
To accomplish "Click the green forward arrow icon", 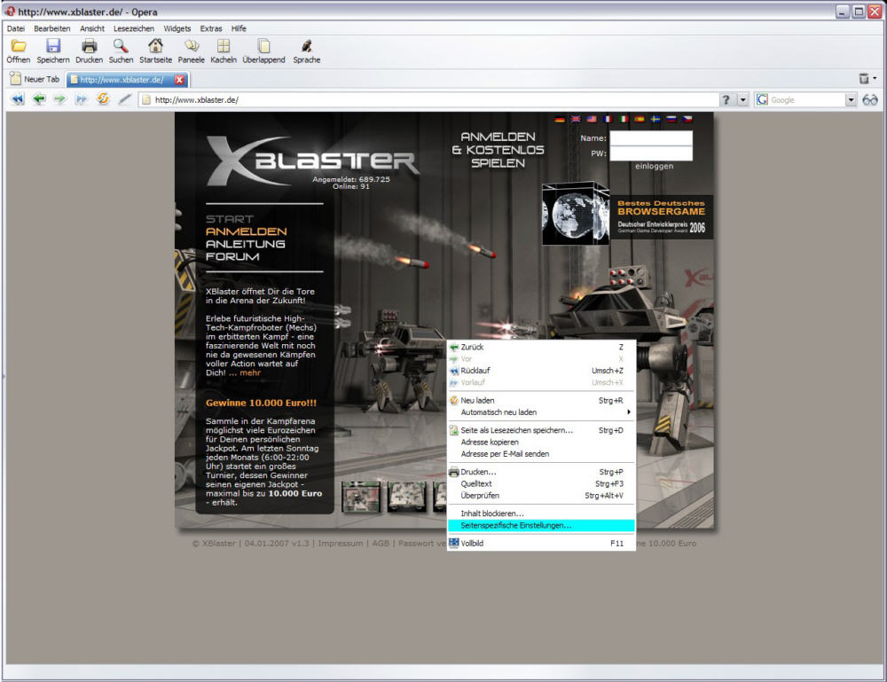I will pos(59,99).
